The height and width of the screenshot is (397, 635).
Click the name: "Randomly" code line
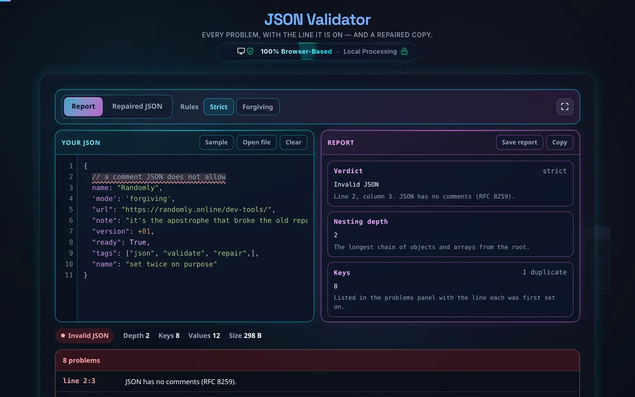point(127,188)
